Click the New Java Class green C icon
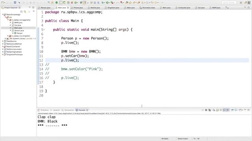Screen dimensions: 252x141 76,3
